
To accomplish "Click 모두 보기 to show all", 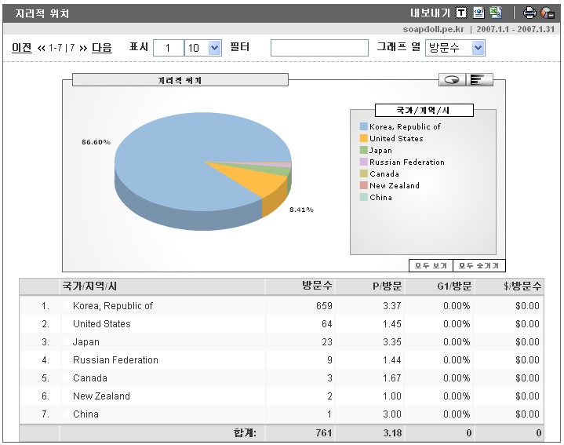I will [x=431, y=265].
